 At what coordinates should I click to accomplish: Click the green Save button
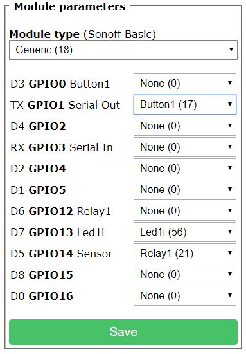pyautogui.click(x=123, y=332)
